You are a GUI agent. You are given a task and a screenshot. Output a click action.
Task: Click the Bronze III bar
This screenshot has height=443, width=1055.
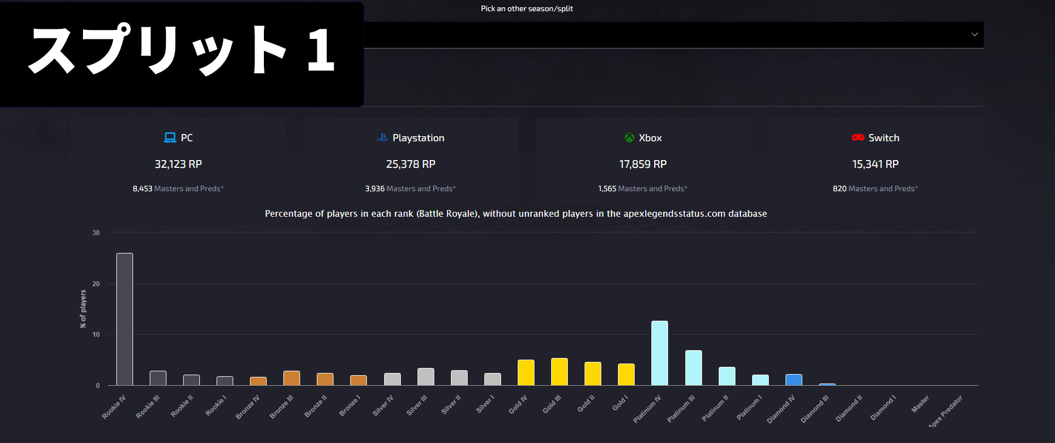pyautogui.click(x=292, y=378)
